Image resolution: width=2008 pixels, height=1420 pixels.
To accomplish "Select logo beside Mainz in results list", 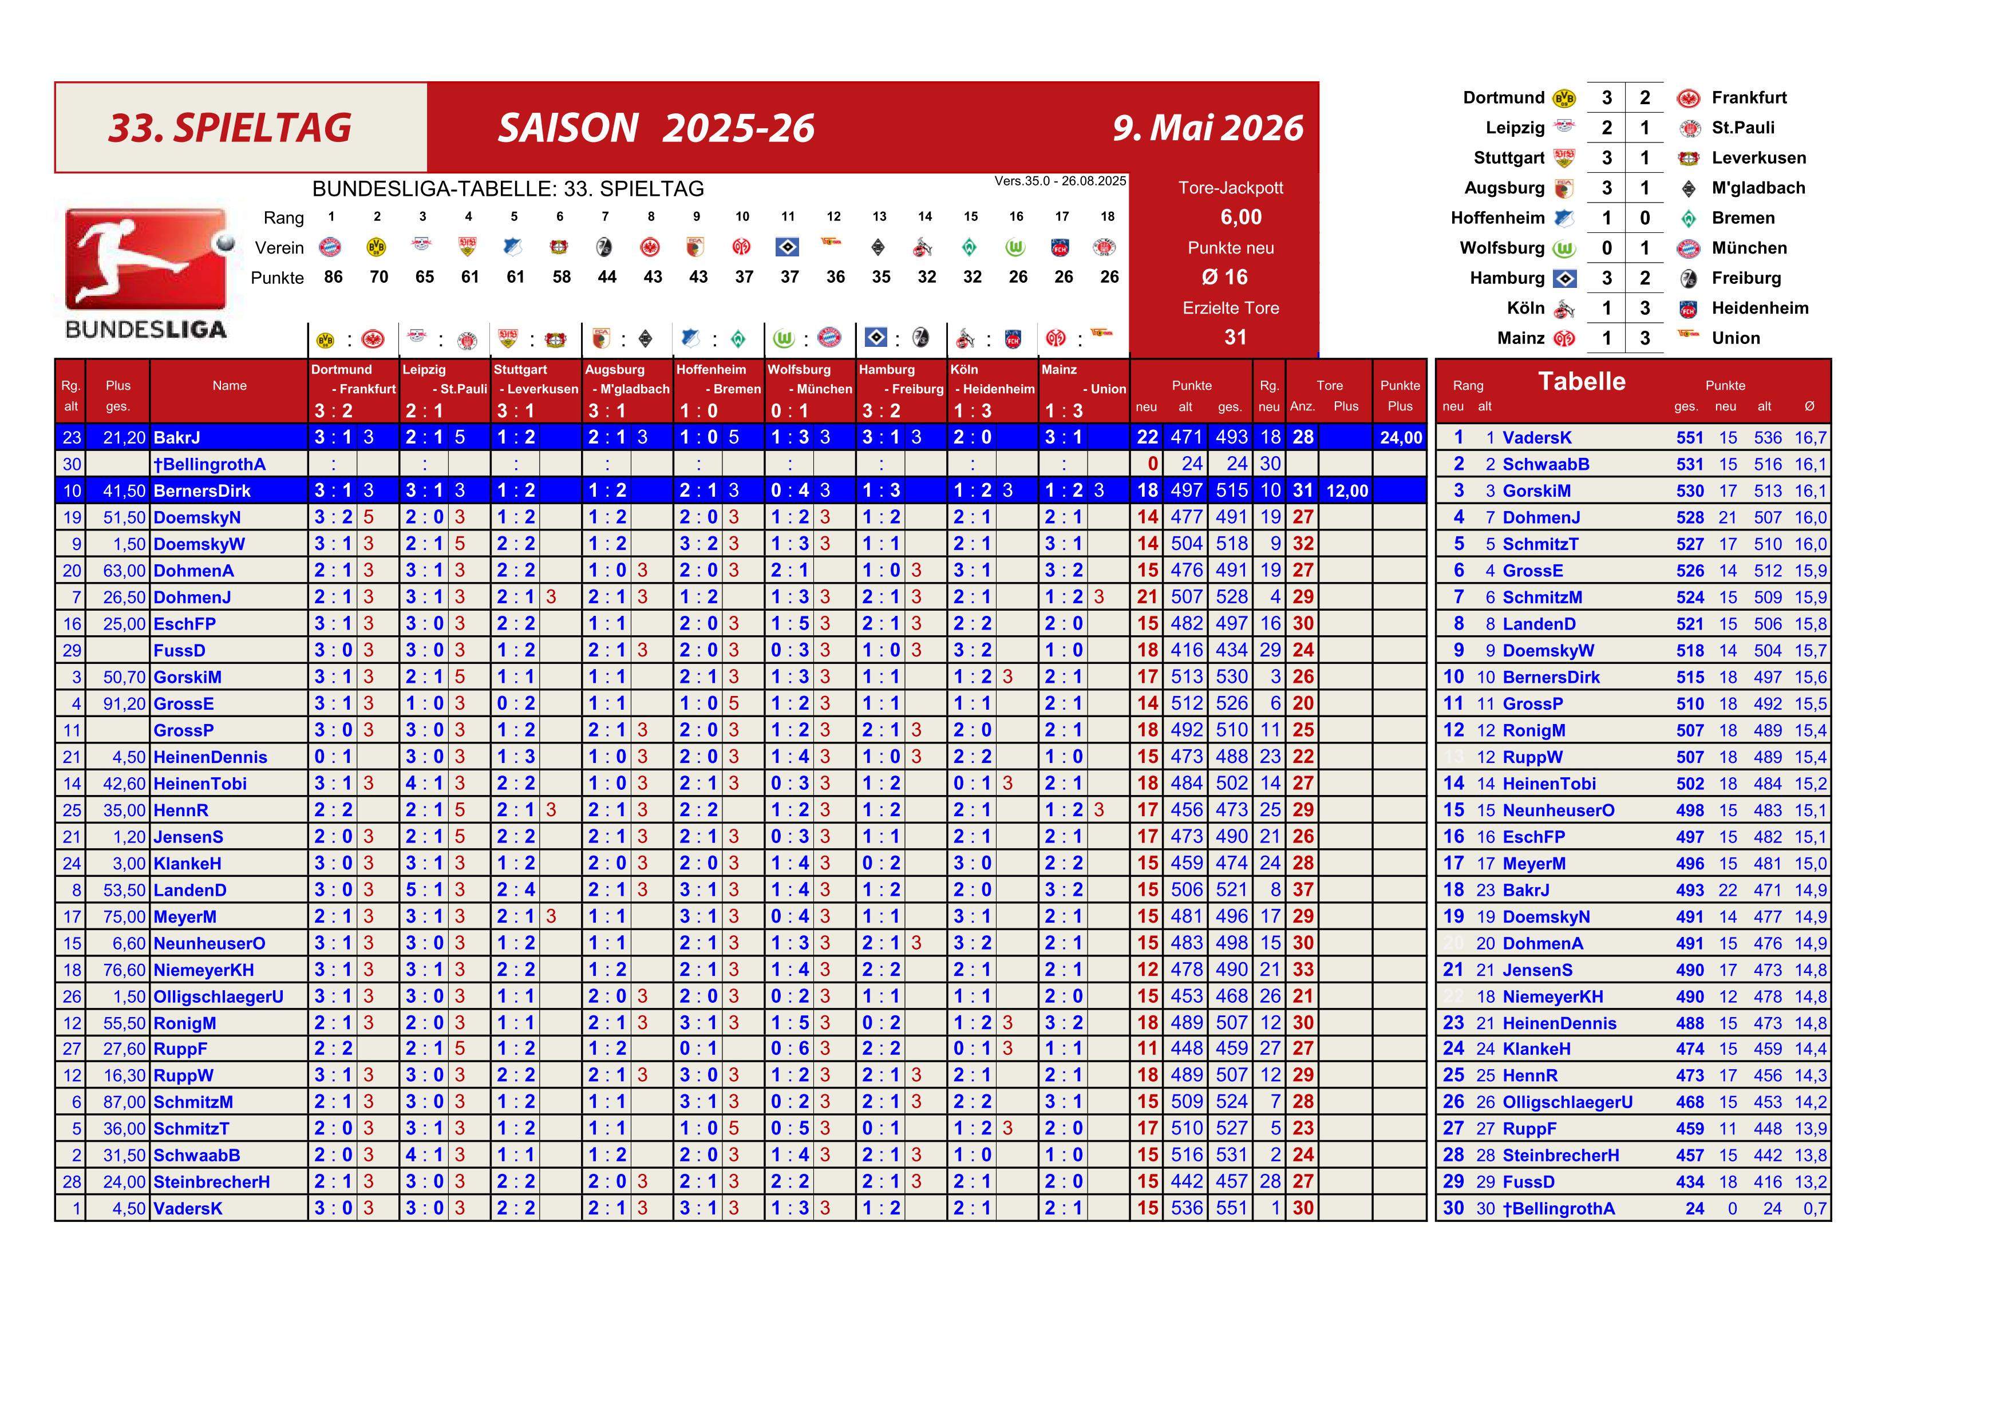I will point(1564,338).
